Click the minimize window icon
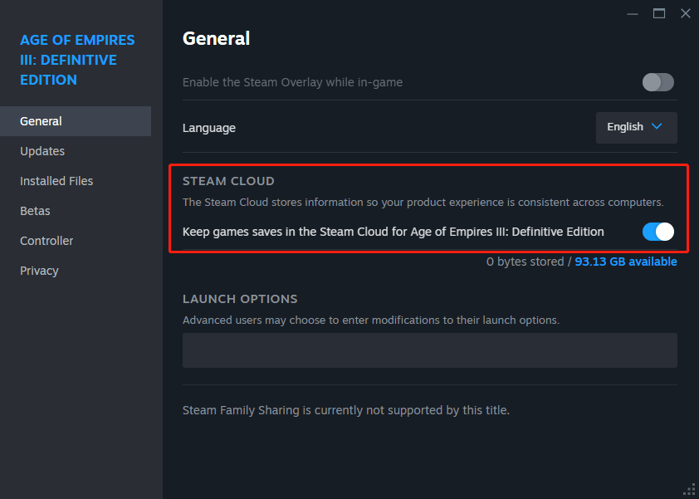699x499 pixels. coord(633,13)
